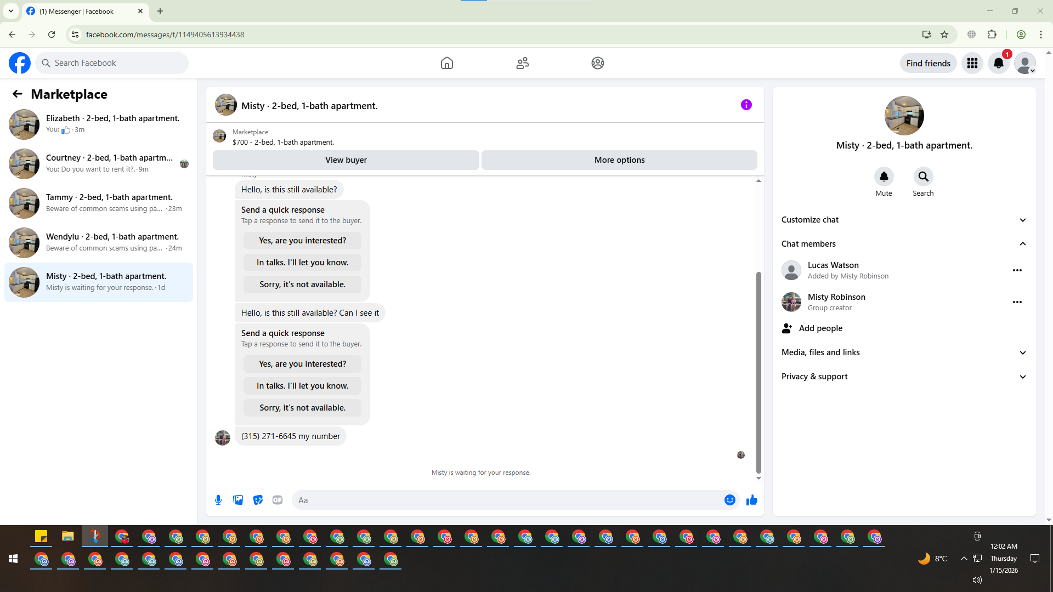Image resolution: width=1053 pixels, height=592 pixels.
Task: Open Lucas Watson member options menu
Action: [1017, 270]
